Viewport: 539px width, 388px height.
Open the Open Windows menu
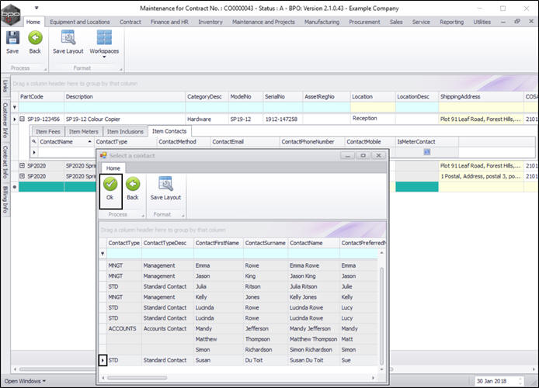[x=23, y=381]
